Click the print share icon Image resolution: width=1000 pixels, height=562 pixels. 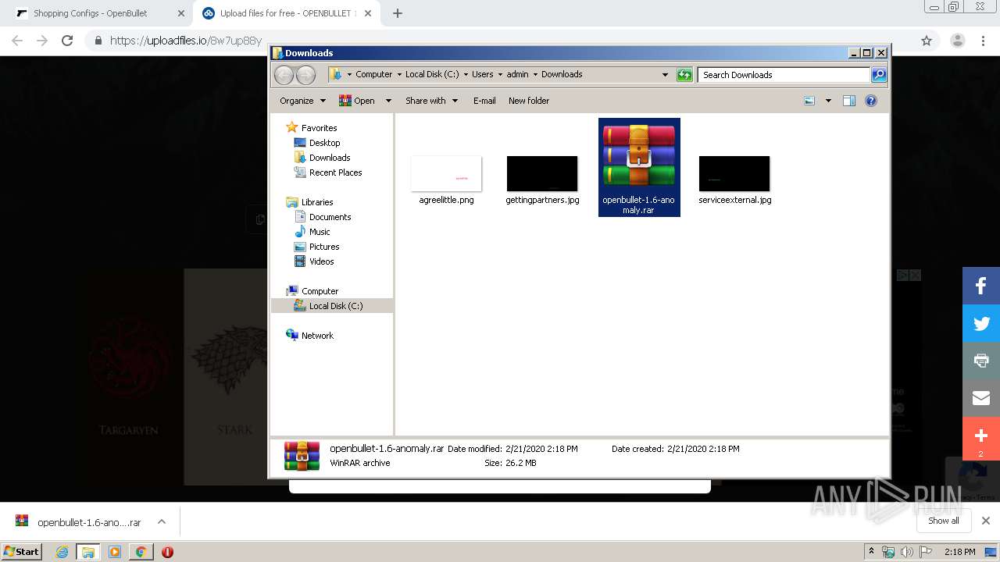tap(981, 361)
